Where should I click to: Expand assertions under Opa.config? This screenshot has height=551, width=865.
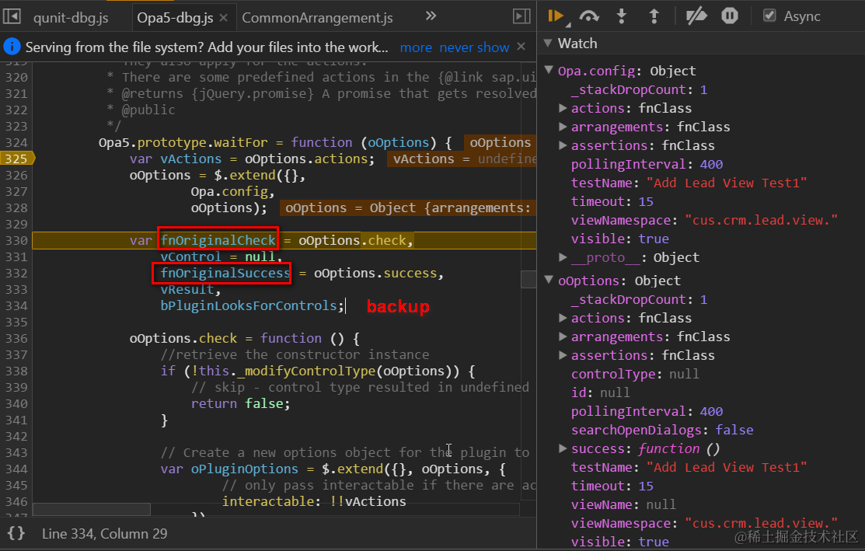pos(563,145)
